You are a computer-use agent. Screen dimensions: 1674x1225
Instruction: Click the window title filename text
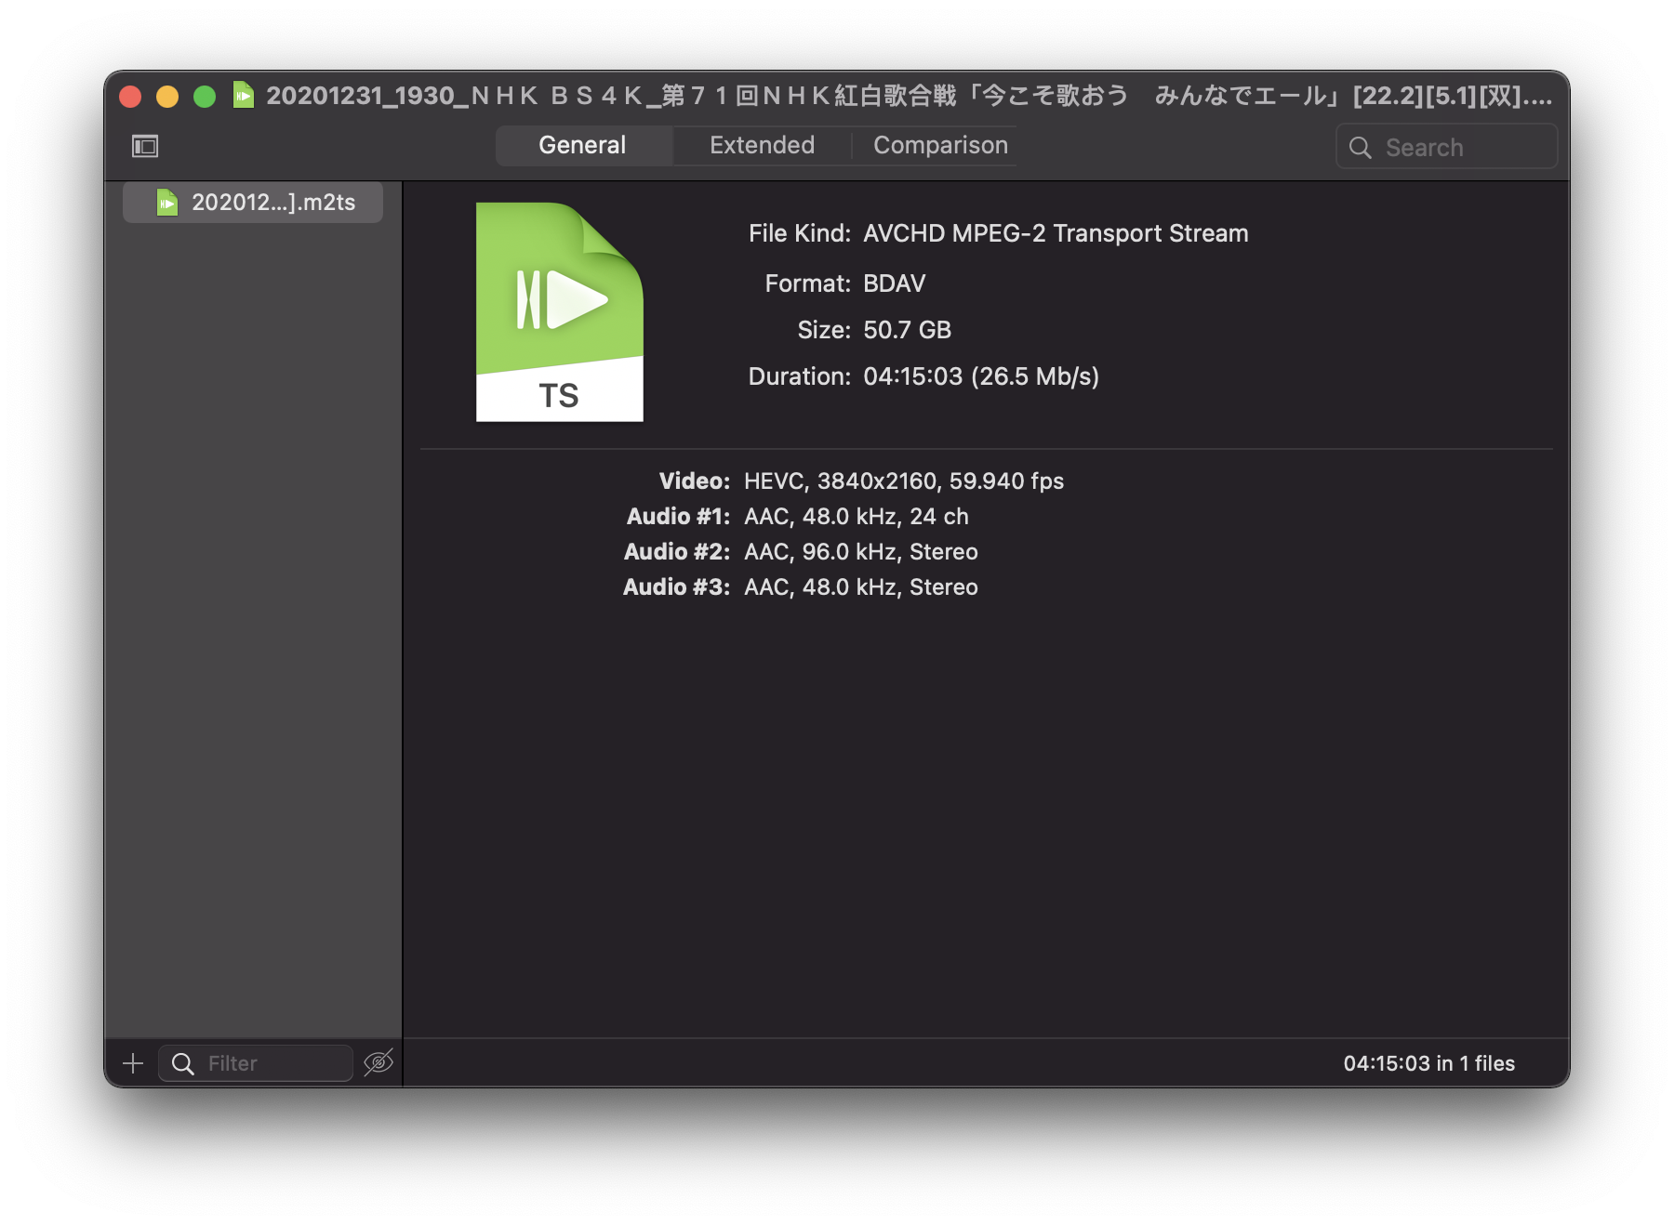909,96
